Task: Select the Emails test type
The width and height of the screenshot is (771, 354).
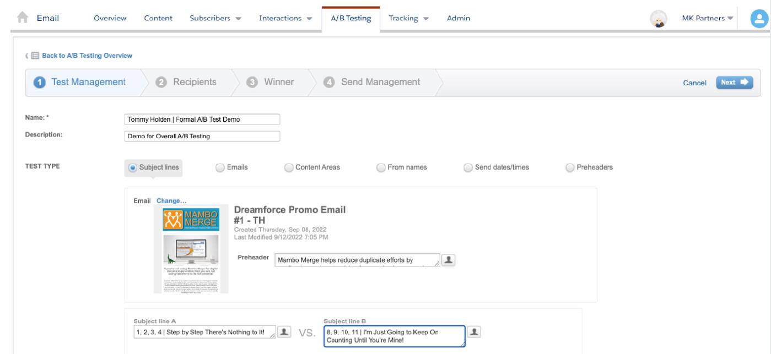Action: point(220,167)
